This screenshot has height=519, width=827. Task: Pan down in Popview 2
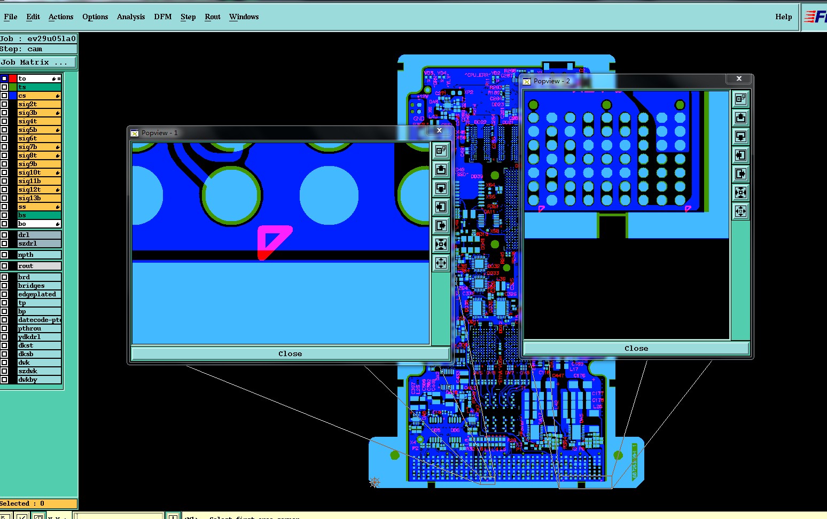coord(740,137)
